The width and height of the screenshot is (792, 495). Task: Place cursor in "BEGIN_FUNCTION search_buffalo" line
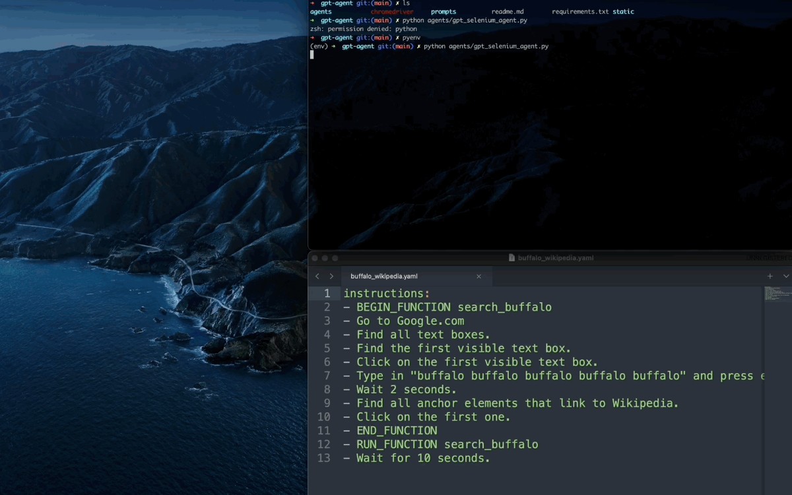[453, 308]
